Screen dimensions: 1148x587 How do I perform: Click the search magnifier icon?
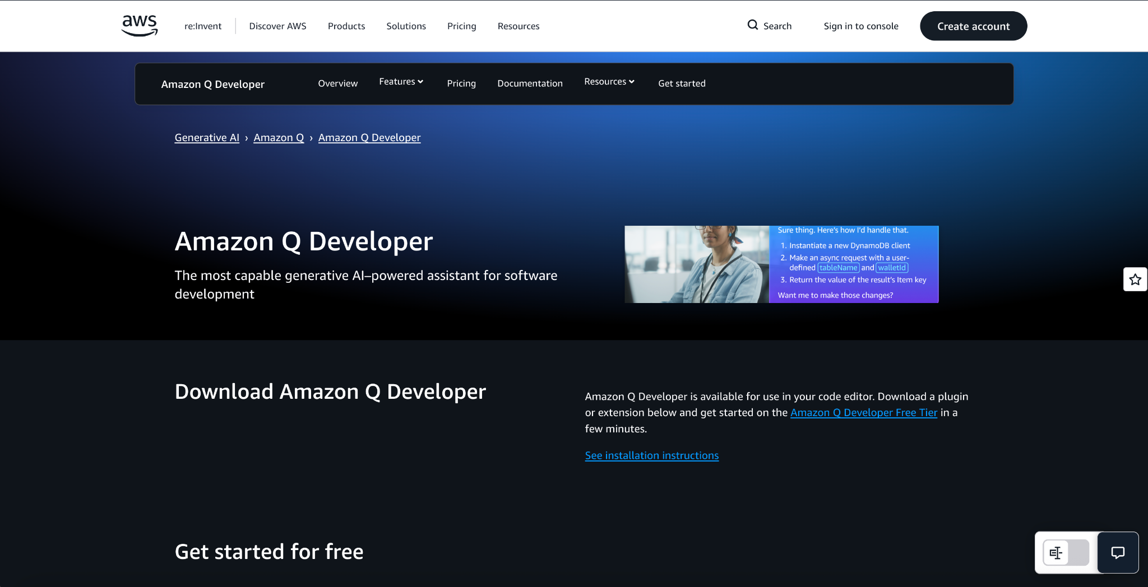tap(753, 25)
